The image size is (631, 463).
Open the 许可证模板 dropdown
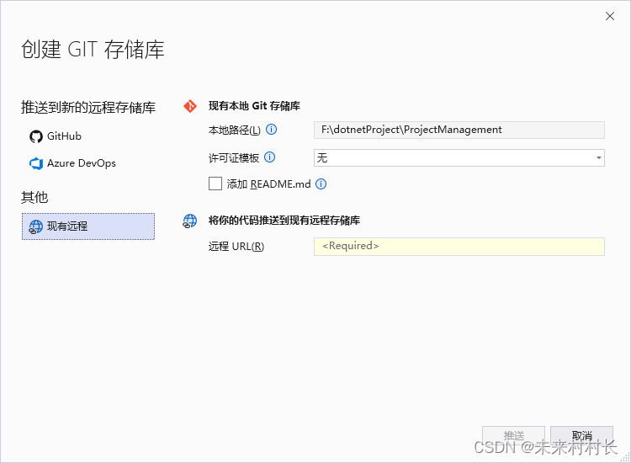[x=459, y=157]
